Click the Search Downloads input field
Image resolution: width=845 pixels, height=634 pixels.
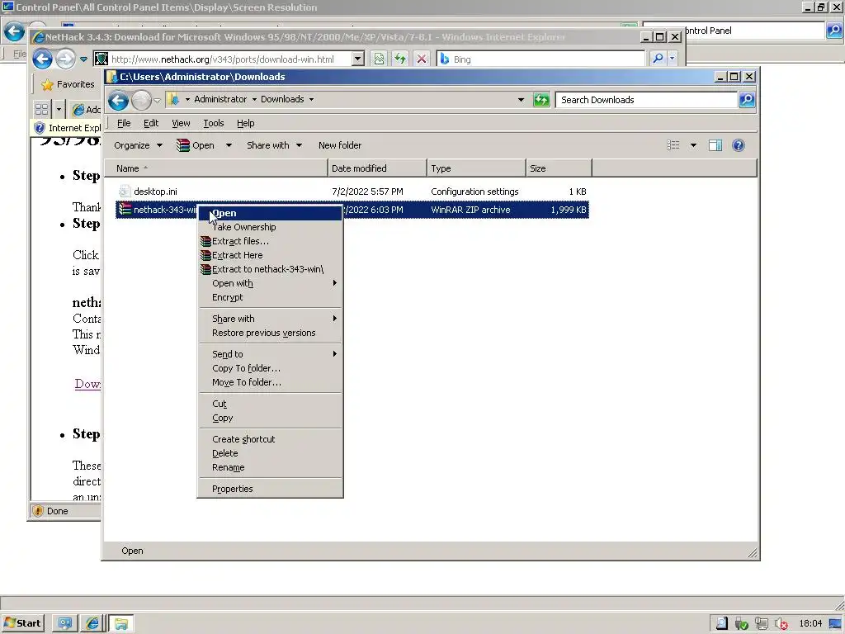pyautogui.click(x=646, y=100)
